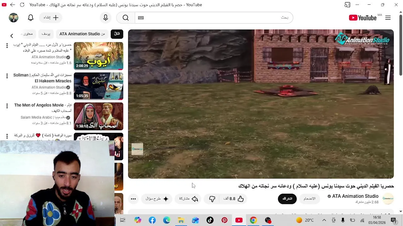Image resolution: width=403 pixels, height=226 pixels.
Task: Open ATA Animation Studio channel name link
Action: pos(355,196)
